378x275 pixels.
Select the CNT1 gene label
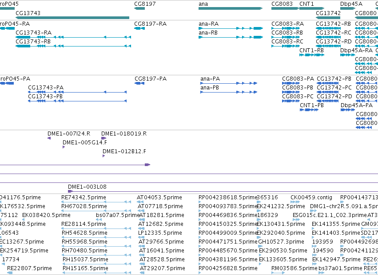[306, 4]
